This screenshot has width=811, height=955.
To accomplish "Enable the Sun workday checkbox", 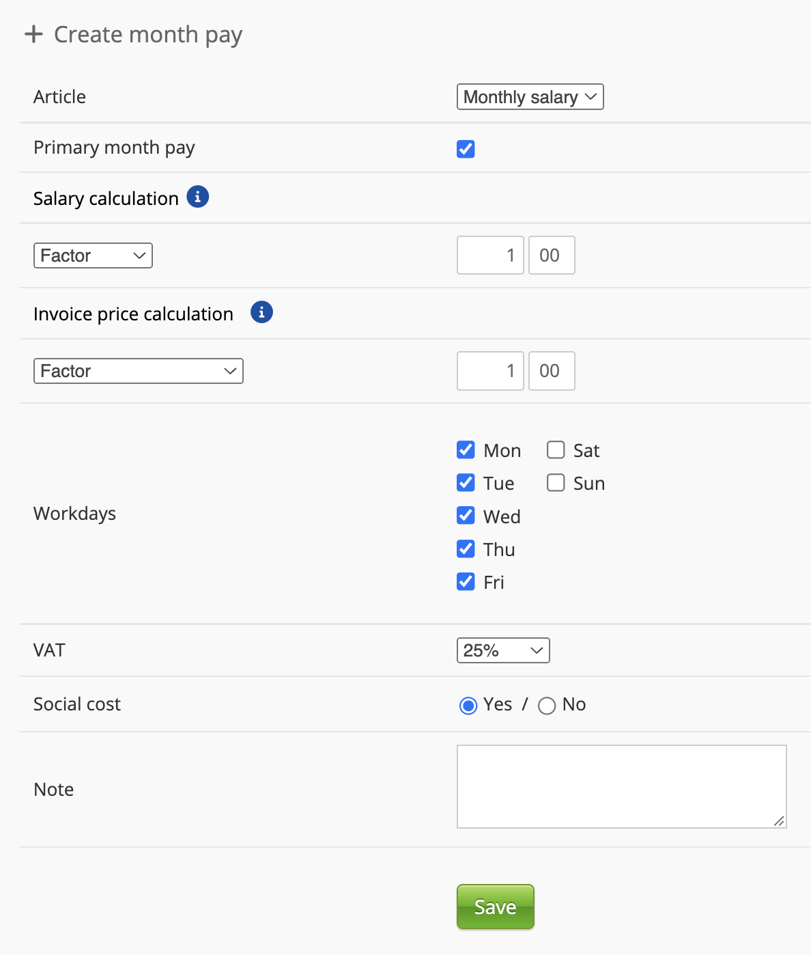I will [x=556, y=483].
